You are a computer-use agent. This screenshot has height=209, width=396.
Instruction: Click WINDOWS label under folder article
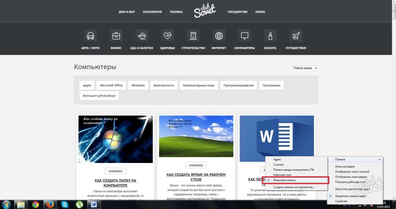point(115,171)
